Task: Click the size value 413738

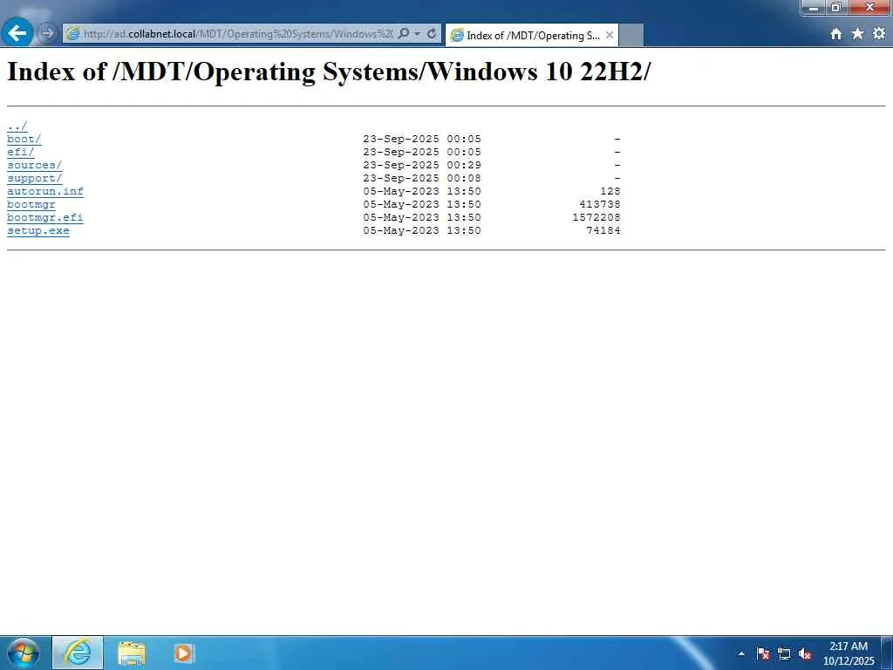Action: point(600,204)
